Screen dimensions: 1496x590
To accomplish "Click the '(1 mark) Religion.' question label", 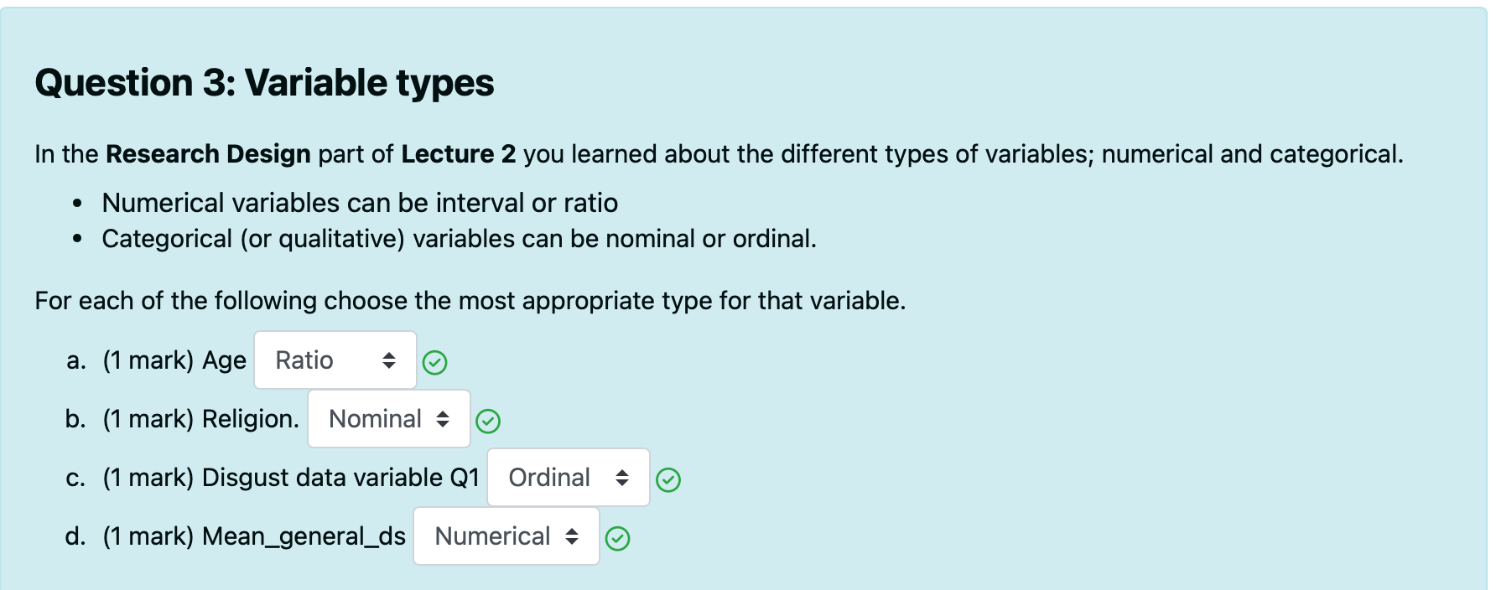I will pyautogui.click(x=200, y=419).
